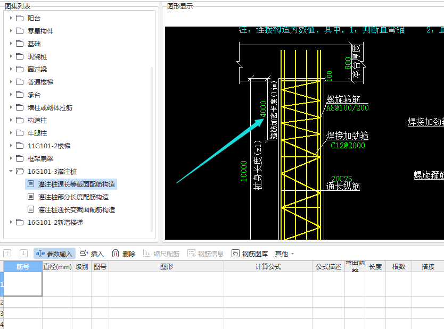The image size is (444, 329).
Task: Click the move row up arrow icon
Action: point(7,254)
